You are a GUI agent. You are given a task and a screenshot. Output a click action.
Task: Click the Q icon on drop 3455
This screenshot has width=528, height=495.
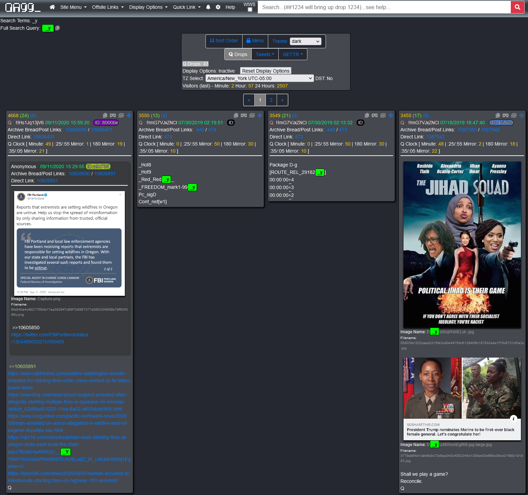click(x=402, y=123)
